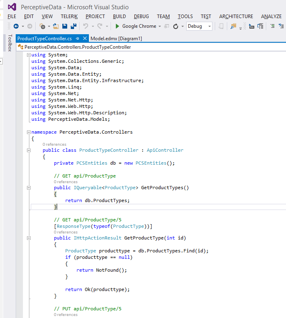Collapse the GetProductTypes method
The width and height of the screenshot is (286, 318).
tap(29, 188)
